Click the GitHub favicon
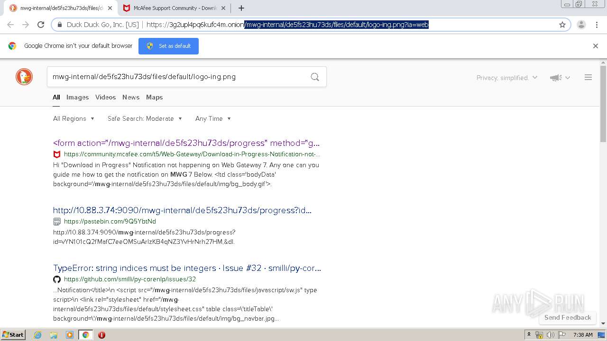The width and height of the screenshot is (607, 341). click(x=57, y=279)
